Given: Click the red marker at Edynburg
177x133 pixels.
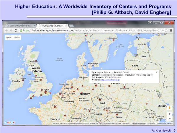Looking at the screenshot, I should coord(36,61).
